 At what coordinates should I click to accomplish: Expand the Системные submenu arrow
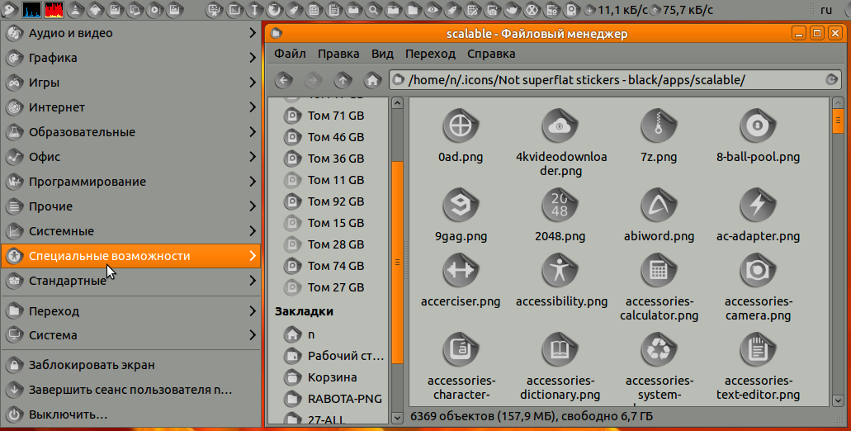[x=253, y=231]
